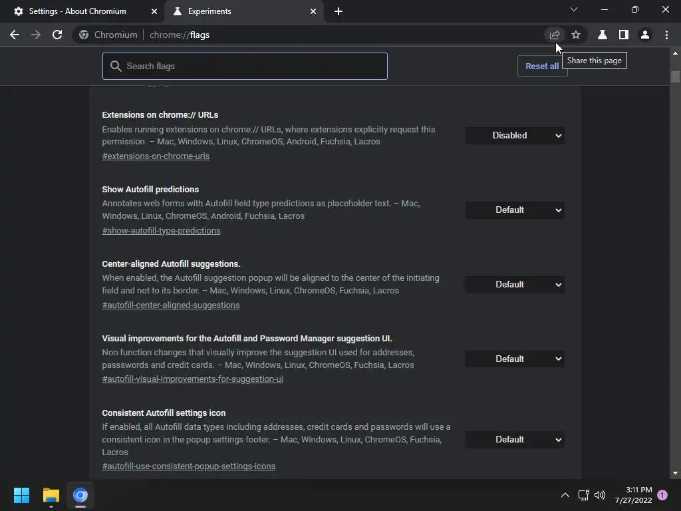Open the Experiments flask toolbar icon
Image resolution: width=681 pixels, height=511 pixels.
603,35
